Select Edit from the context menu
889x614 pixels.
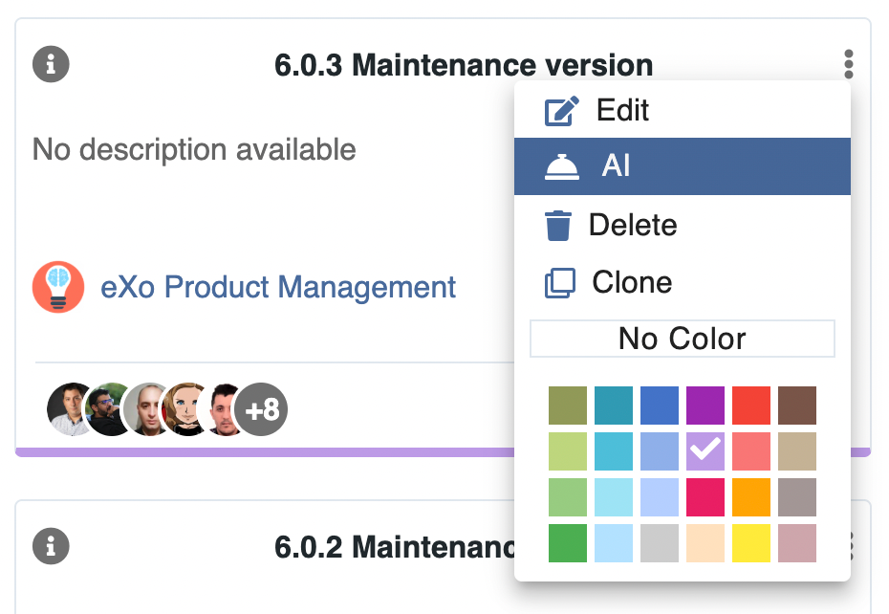click(622, 111)
